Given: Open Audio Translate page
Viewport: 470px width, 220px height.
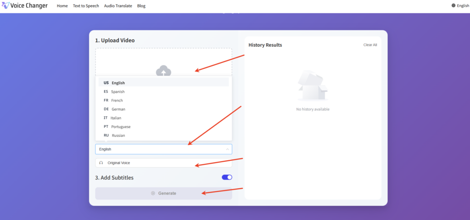Looking at the screenshot, I should (118, 6).
